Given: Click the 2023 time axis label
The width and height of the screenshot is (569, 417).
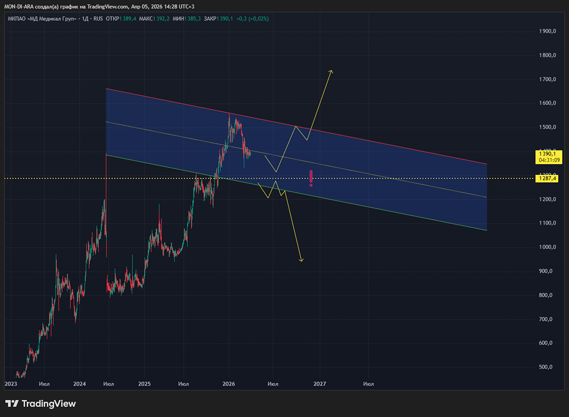Looking at the screenshot, I should tap(10, 383).
